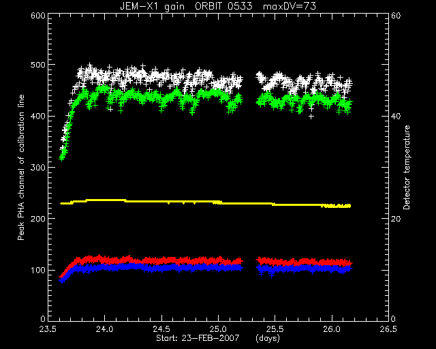The image size is (436, 349).
Task: Click the isolated white outlier near 400
Action: tap(311, 117)
